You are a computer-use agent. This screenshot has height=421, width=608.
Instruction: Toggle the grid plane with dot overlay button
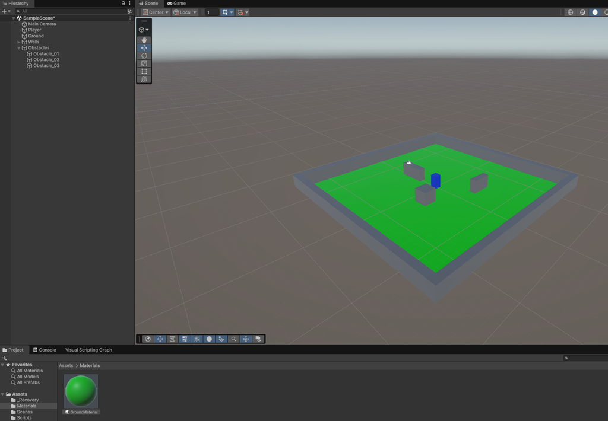click(221, 339)
